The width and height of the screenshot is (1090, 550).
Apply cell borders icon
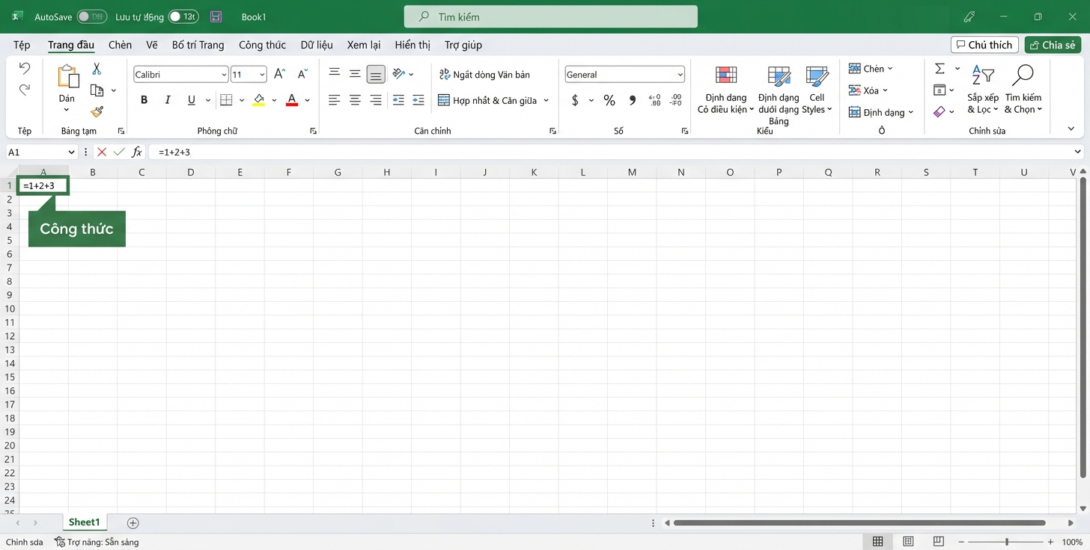[x=226, y=100]
